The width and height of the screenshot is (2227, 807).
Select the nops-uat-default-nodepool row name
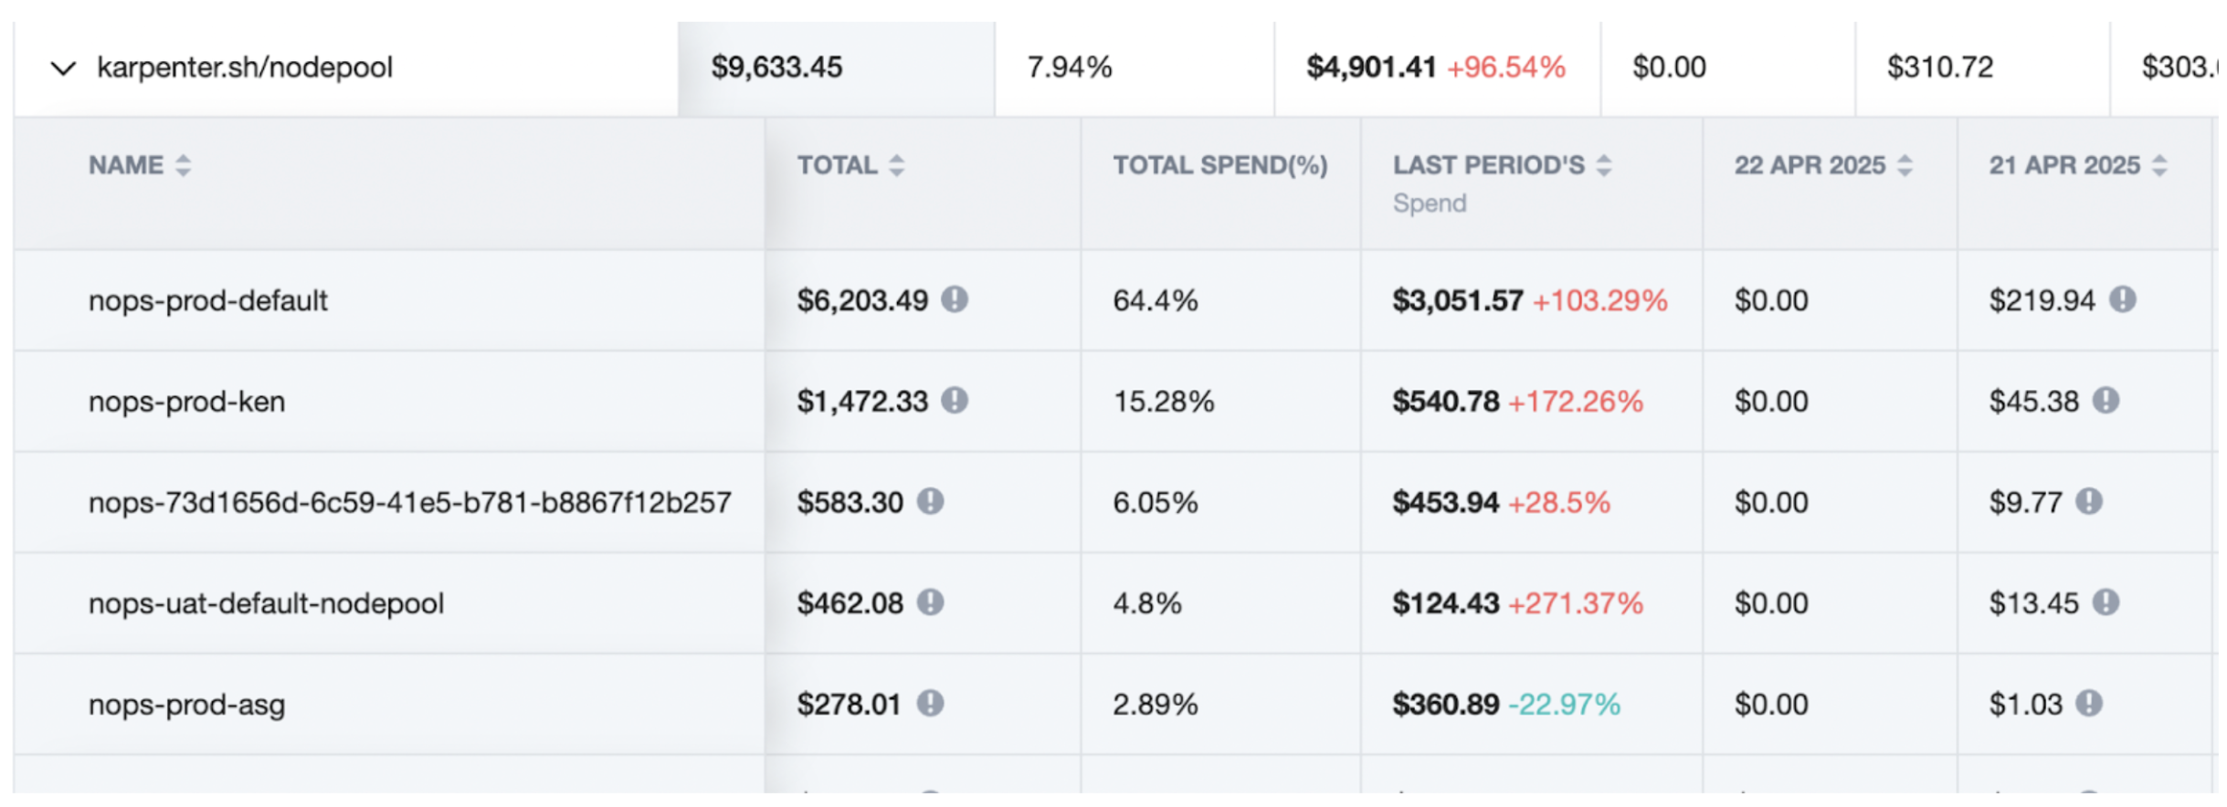(x=266, y=603)
